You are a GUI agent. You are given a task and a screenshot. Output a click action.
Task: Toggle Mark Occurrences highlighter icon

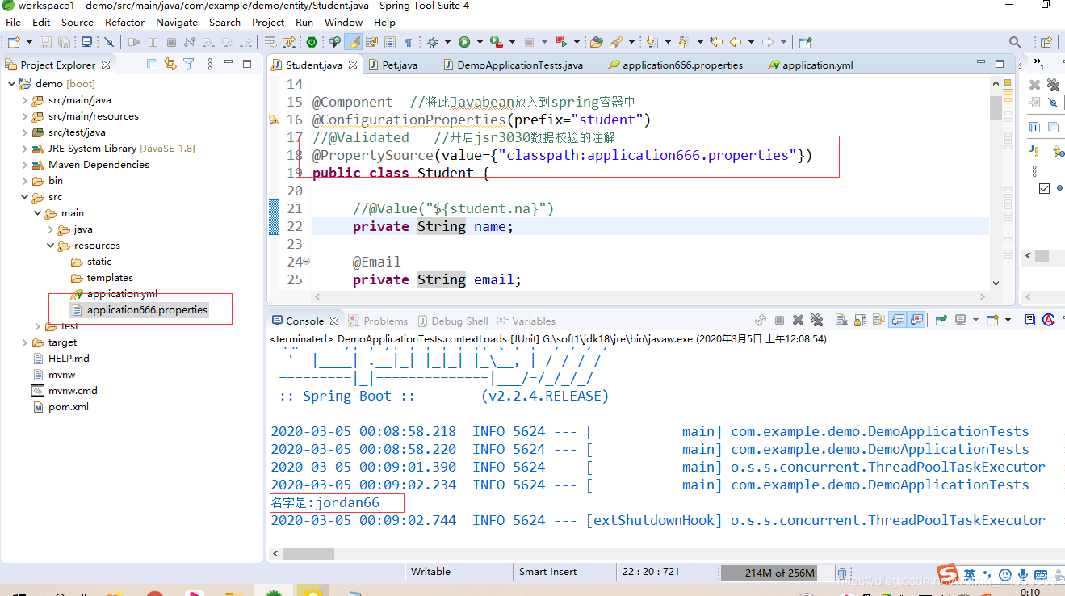(x=353, y=42)
